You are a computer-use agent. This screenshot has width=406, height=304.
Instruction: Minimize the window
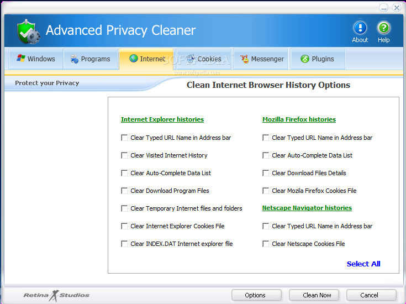[384, 8]
